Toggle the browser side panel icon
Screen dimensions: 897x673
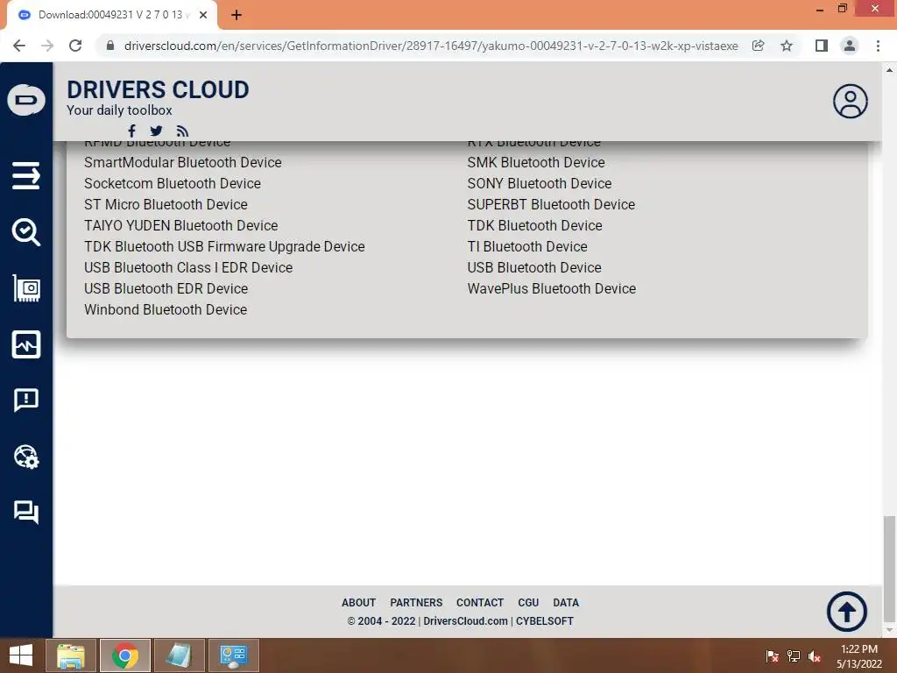(822, 46)
